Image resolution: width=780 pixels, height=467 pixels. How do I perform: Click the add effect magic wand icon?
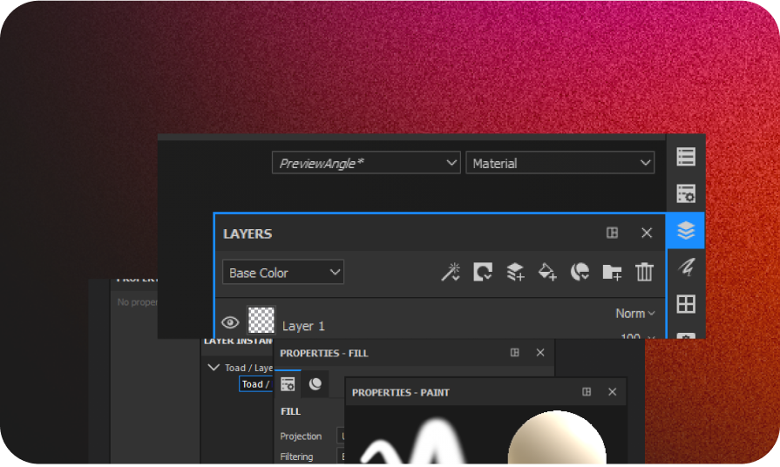click(x=451, y=272)
